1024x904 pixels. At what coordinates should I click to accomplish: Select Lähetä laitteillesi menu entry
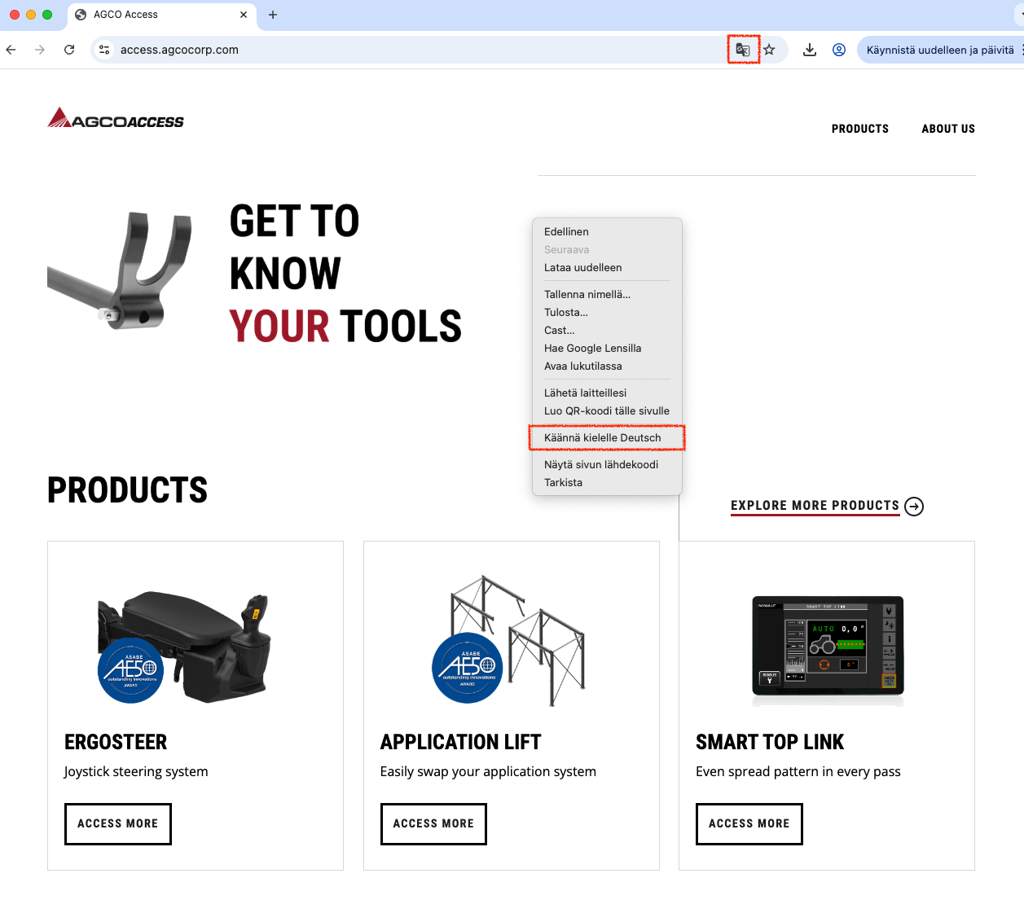click(x=607, y=393)
